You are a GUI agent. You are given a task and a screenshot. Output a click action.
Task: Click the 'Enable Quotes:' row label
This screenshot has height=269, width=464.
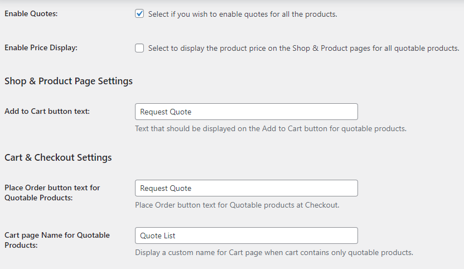pyautogui.click(x=31, y=13)
